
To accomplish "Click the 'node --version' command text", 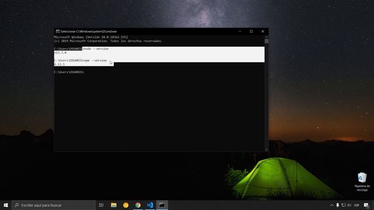I will (x=95, y=48).
